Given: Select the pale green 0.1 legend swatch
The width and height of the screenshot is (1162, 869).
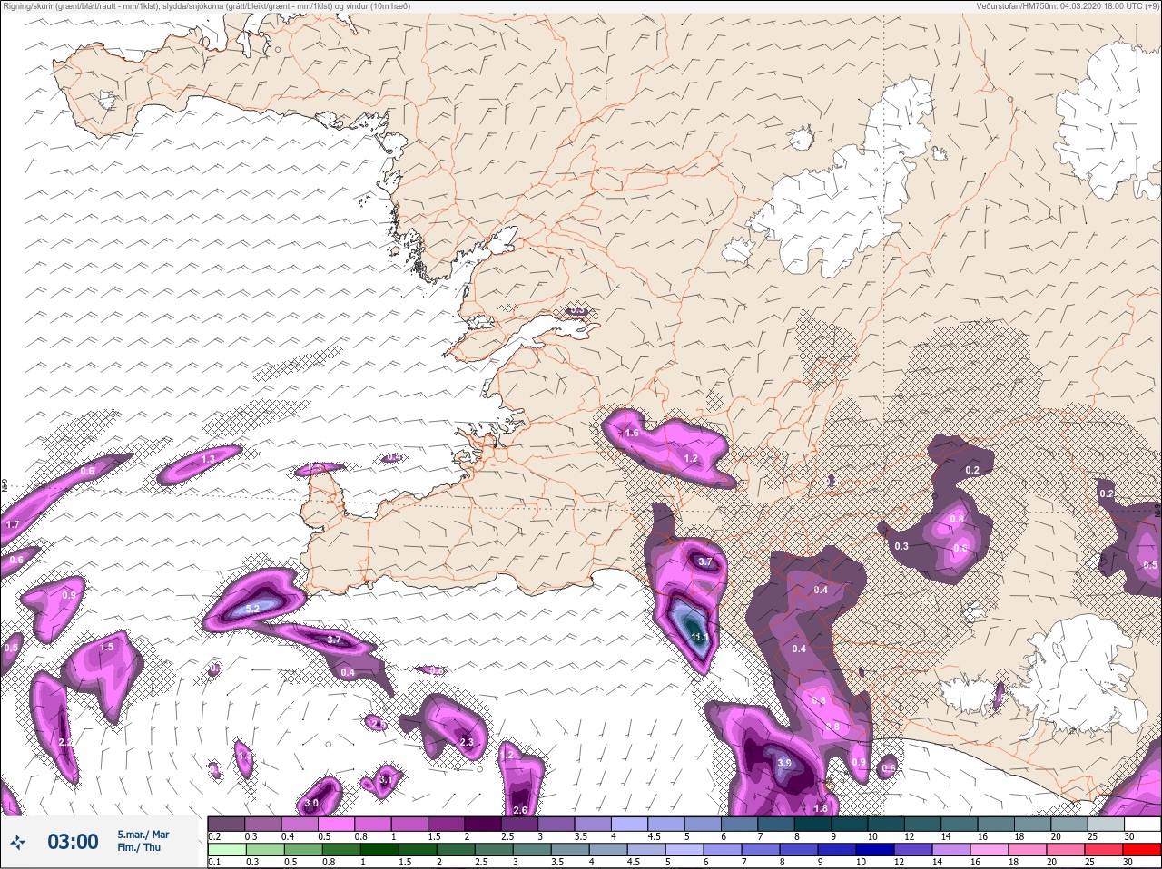Looking at the screenshot, I should pyautogui.click(x=226, y=850).
